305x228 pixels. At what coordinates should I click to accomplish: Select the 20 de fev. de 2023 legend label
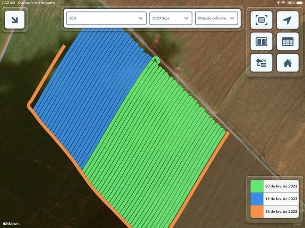[x=281, y=186]
